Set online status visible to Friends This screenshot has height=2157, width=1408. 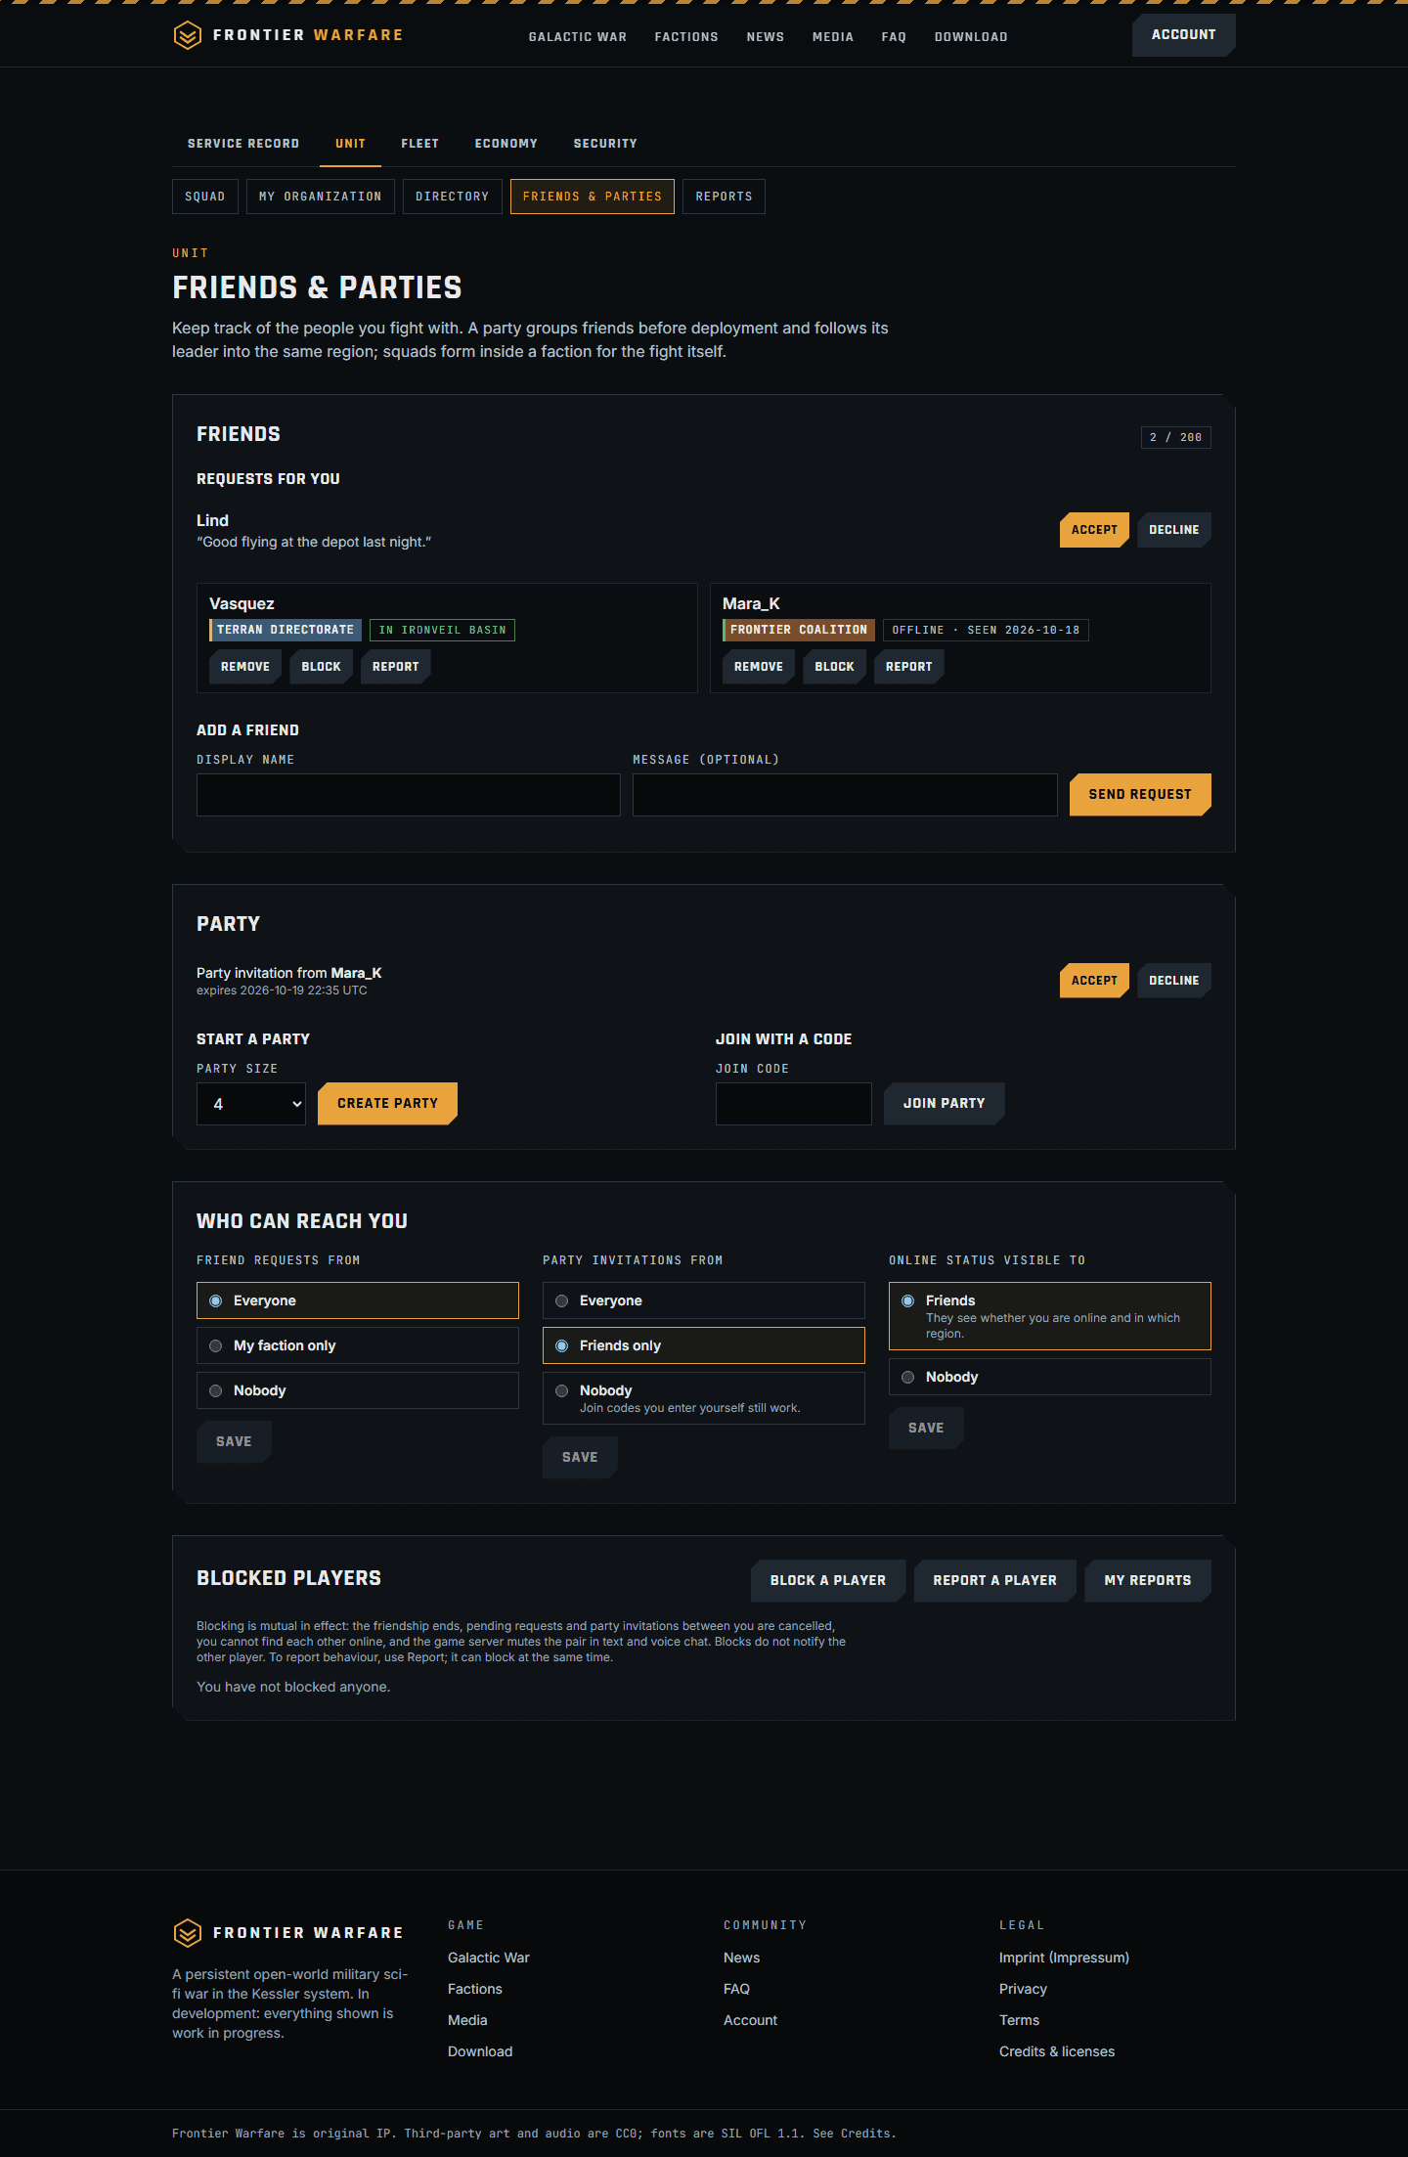click(x=1050, y=1316)
